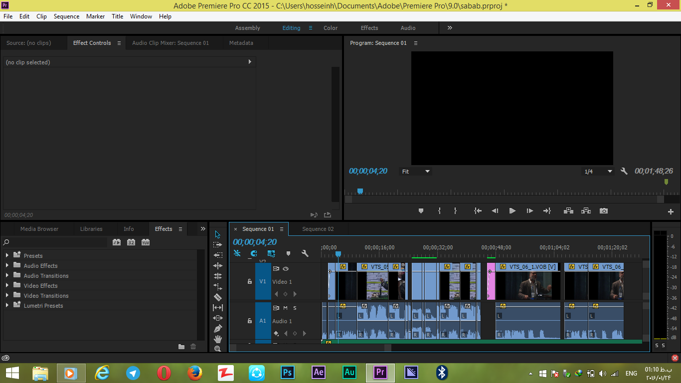
Task: Select the Slip tool
Action: coord(217,308)
